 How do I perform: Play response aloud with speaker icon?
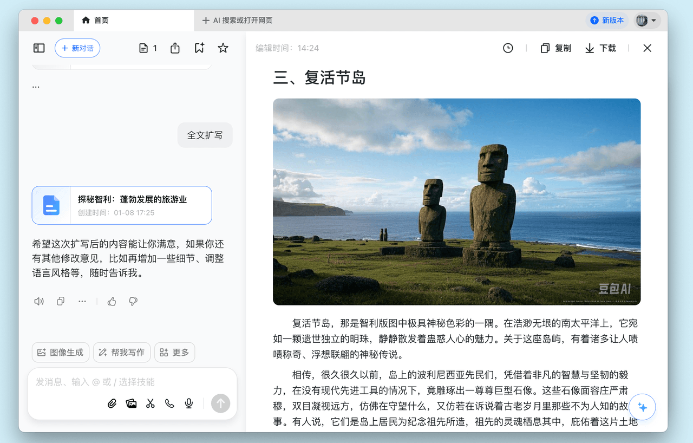coord(39,302)
